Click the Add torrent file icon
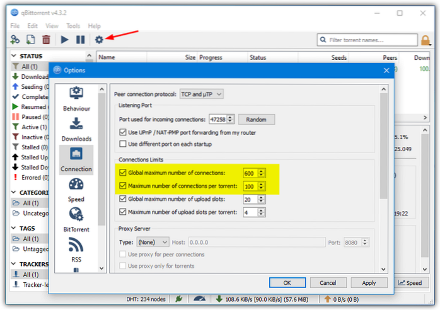440x310 pixels. click(30, 40)
